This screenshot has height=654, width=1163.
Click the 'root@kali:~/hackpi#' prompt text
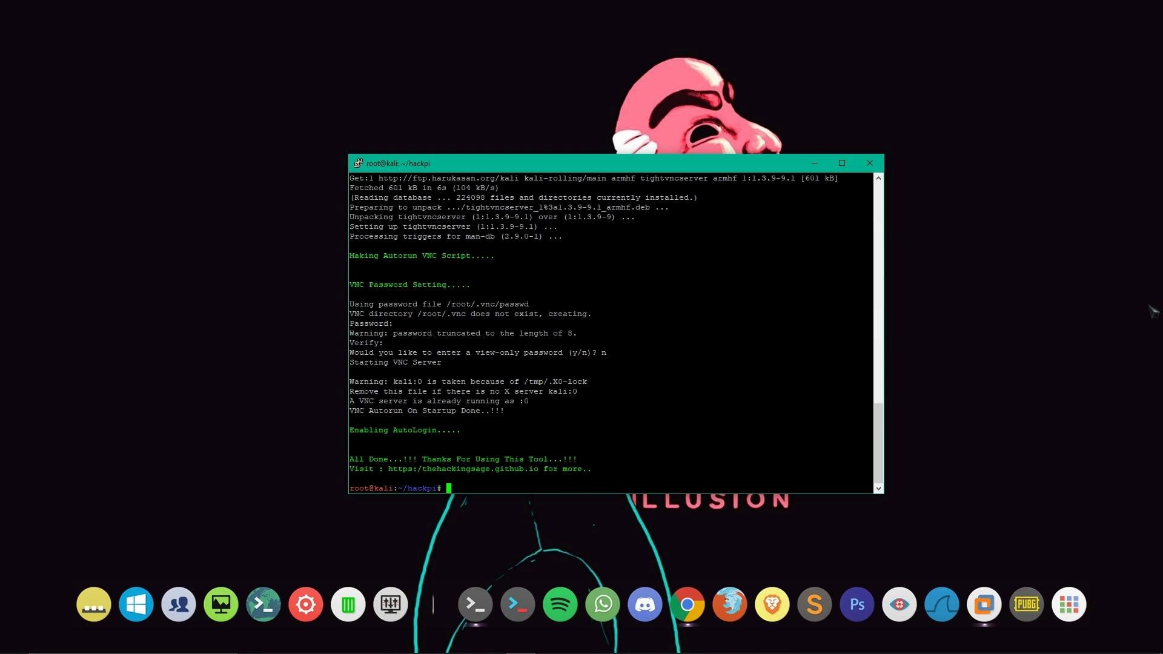[396, 488]
